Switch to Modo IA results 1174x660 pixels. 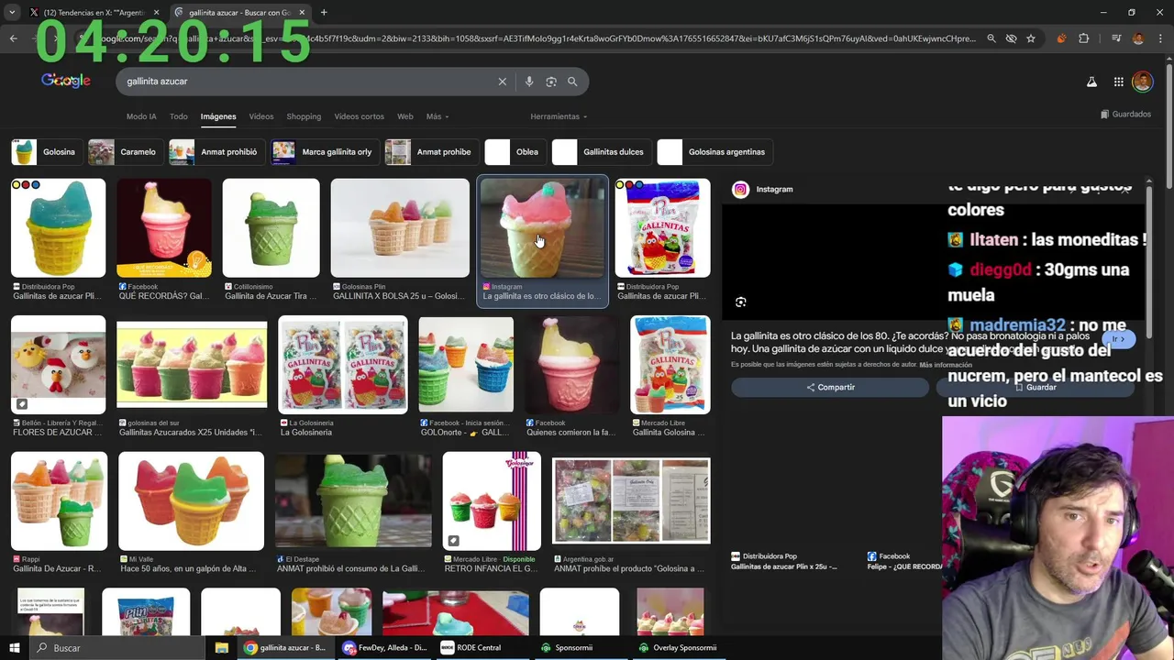pos(141,116)
